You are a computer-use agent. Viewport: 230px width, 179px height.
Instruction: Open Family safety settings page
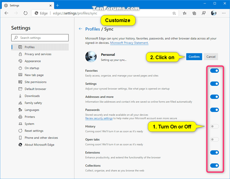pyautogui.click(x=40, y=103)
